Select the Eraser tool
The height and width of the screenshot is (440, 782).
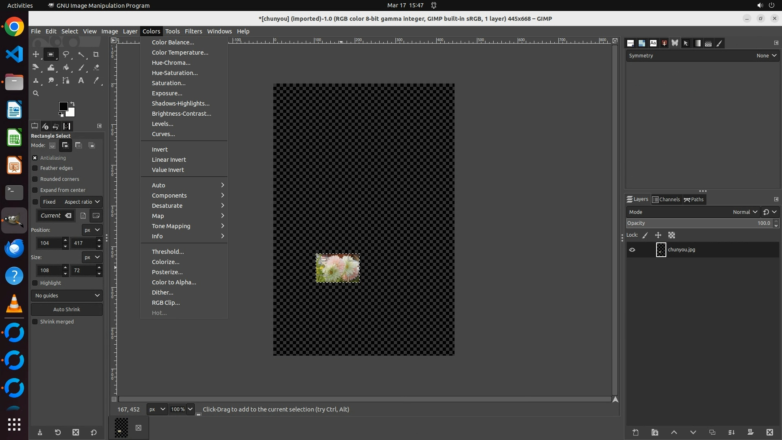pyautogui.click(x=96, y=68)
